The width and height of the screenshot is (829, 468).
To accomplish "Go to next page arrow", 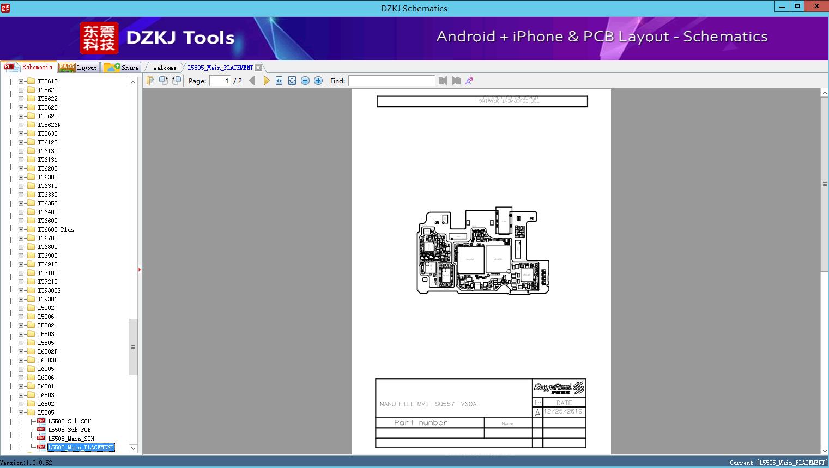I will 266,81.
